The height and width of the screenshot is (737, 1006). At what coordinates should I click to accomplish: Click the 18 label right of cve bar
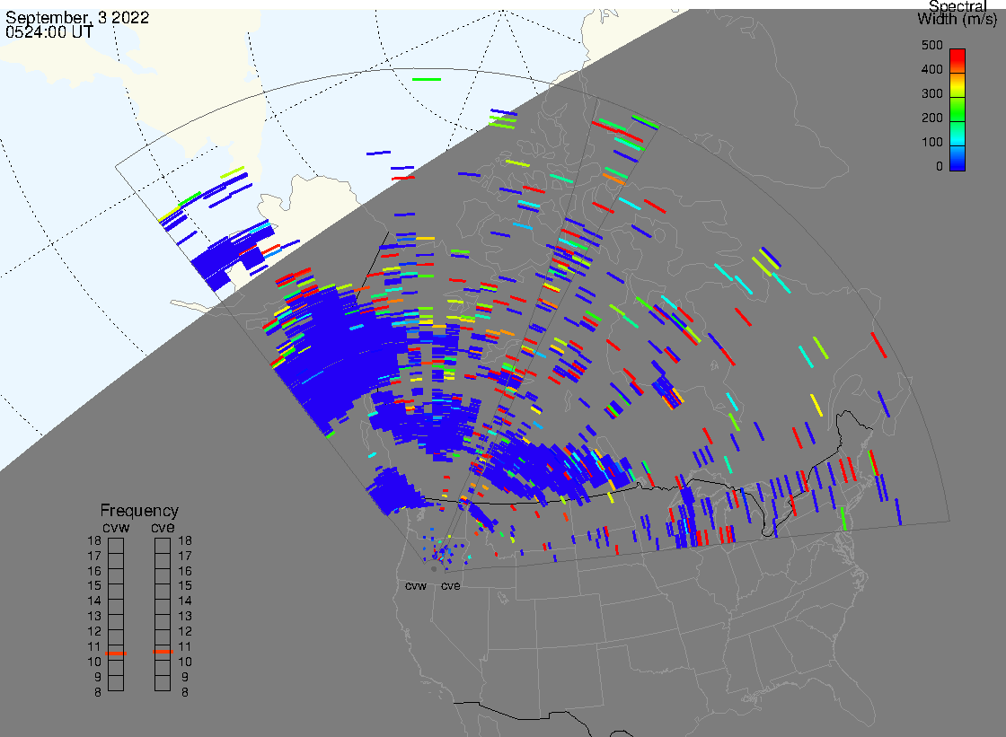185,540
